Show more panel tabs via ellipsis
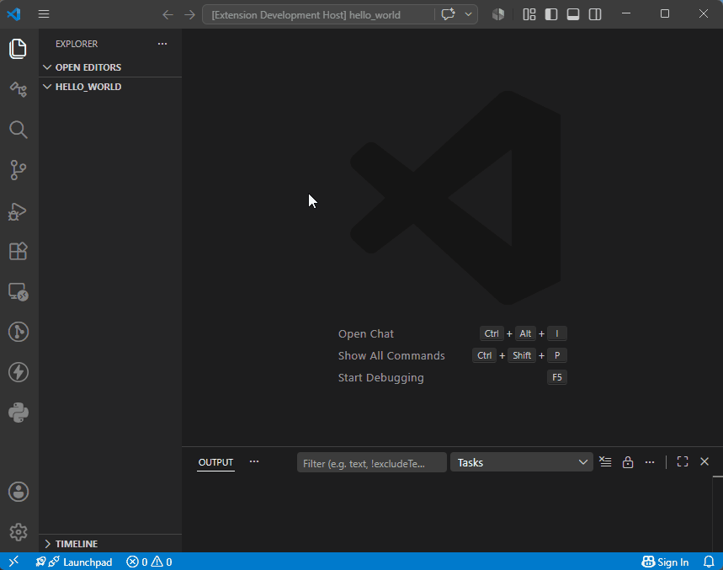Image resolution: width=723 pixels, height=570 pixels. [254, 461]
